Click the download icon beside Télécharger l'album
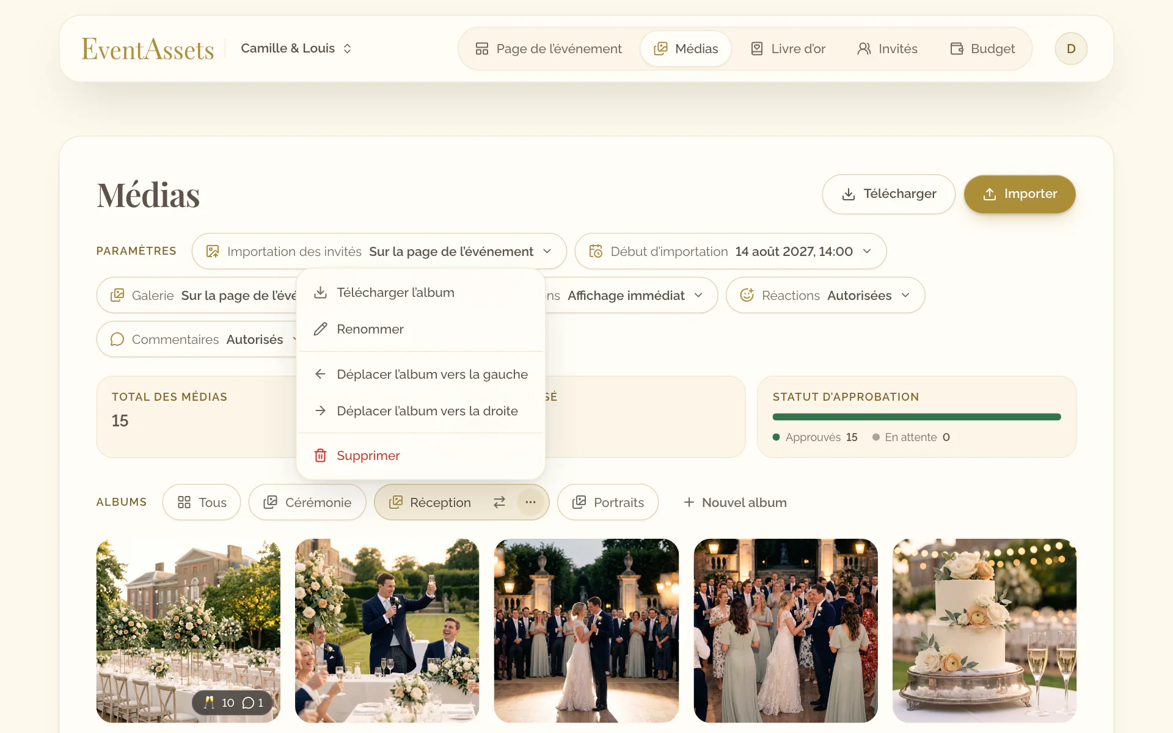 point(320,293)
